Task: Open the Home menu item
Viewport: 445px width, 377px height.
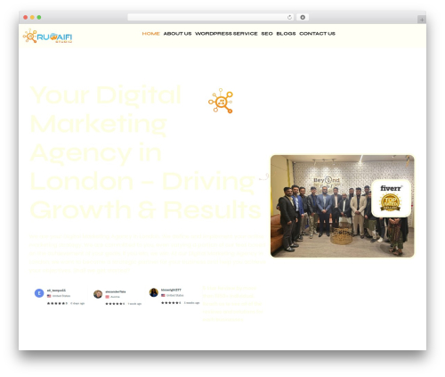Action: click(150, 34)
